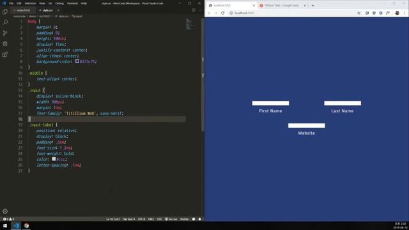Open the Debug view in activity bar
409x230 pixels.
point(5,43)
